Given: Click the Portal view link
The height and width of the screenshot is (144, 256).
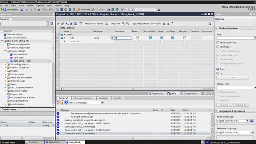Looking at the screenshot, I should [9, 142].
